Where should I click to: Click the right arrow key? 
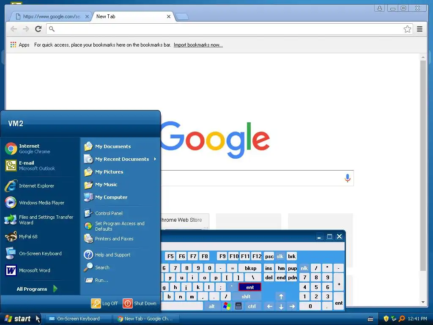pyautogui.click(x=292, y=306)
